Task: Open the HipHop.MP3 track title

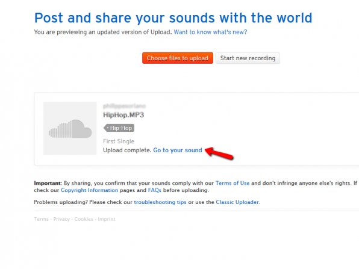Action: [123, 115]
